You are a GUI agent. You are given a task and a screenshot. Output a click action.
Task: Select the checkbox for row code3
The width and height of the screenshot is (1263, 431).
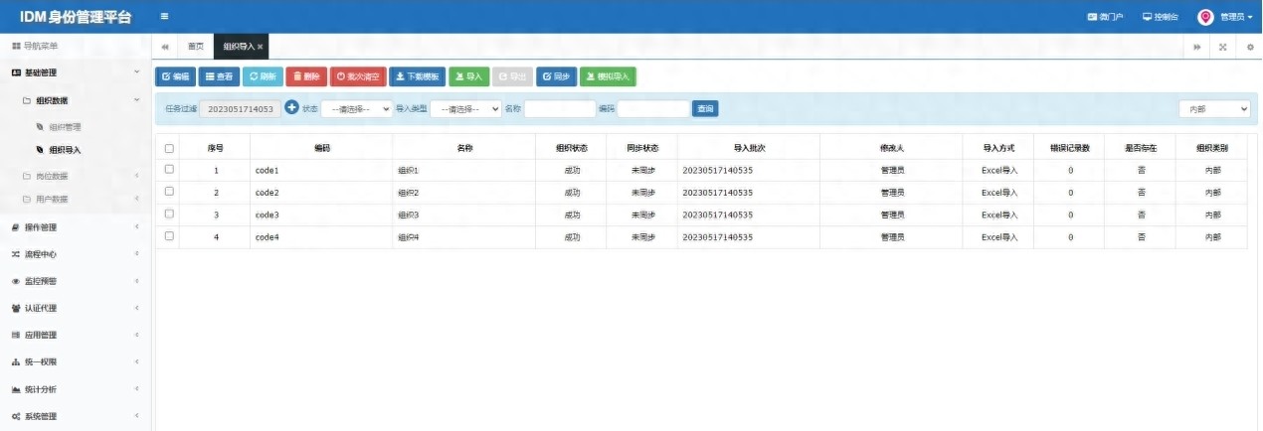tap(169, 215)
